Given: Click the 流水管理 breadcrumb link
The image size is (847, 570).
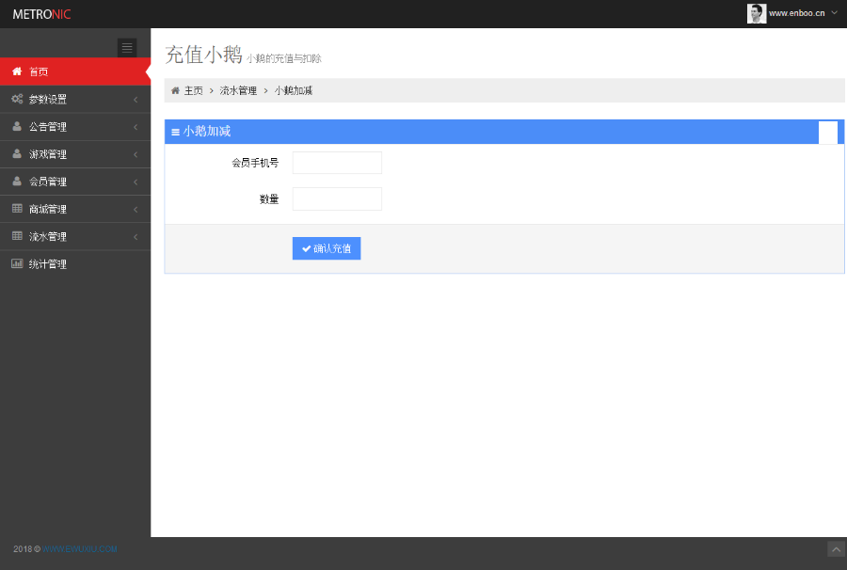Looking at the screenshot, I should click(238, 90).
